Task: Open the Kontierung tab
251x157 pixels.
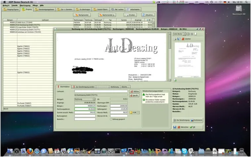Action: click(115, 87)
